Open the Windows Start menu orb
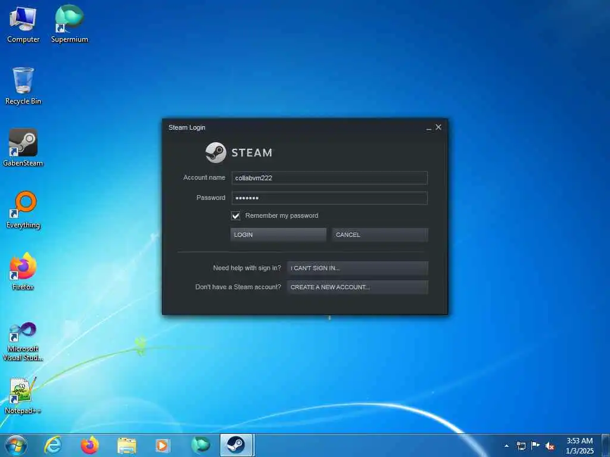Screen dimensions: 610x457 tap(16, 445)
